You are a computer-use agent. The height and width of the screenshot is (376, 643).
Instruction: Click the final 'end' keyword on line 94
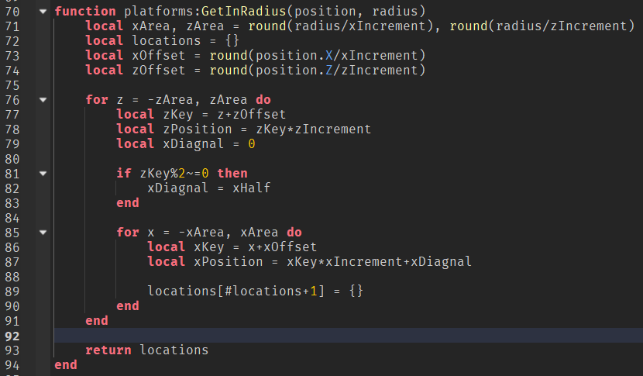coord(66,365)
